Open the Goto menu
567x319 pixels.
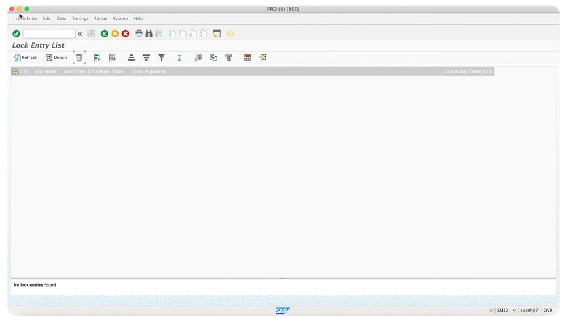point(61,19)
